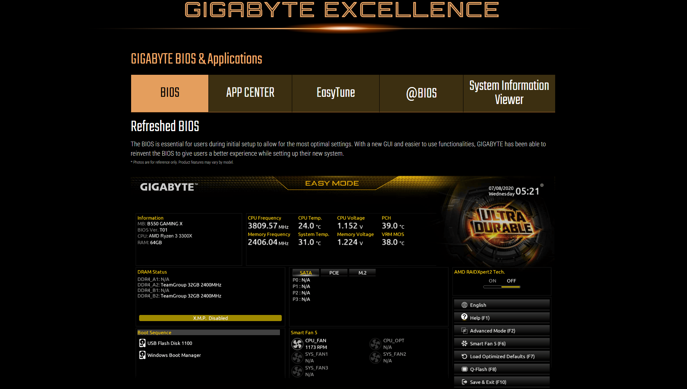Click the USB Flash Disk drive icon
687x389 pixels.
[142, 343]
